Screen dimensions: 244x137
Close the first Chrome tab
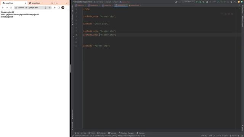tap(26, 3)
